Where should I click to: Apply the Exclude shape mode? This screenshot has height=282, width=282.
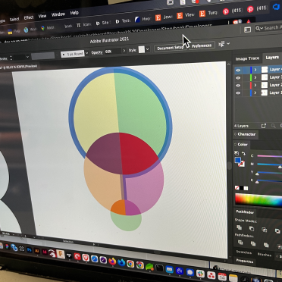click(x=277, y=230)
